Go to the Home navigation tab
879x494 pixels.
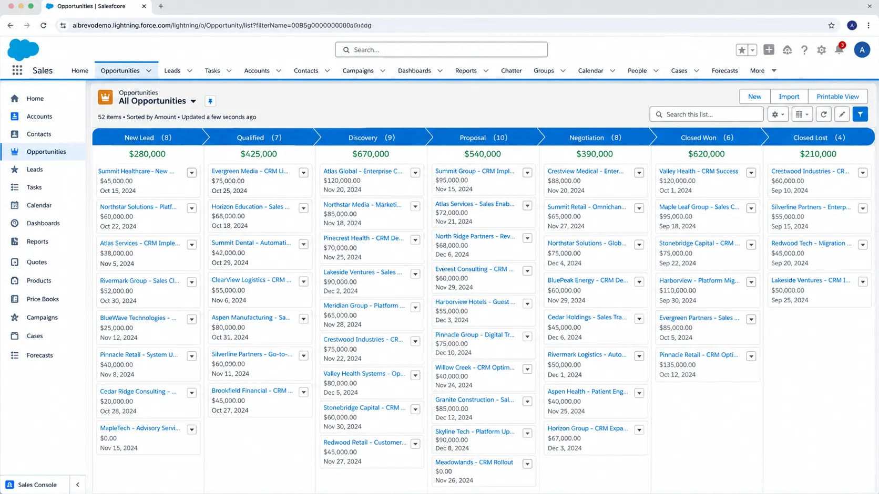pos(80,71)
